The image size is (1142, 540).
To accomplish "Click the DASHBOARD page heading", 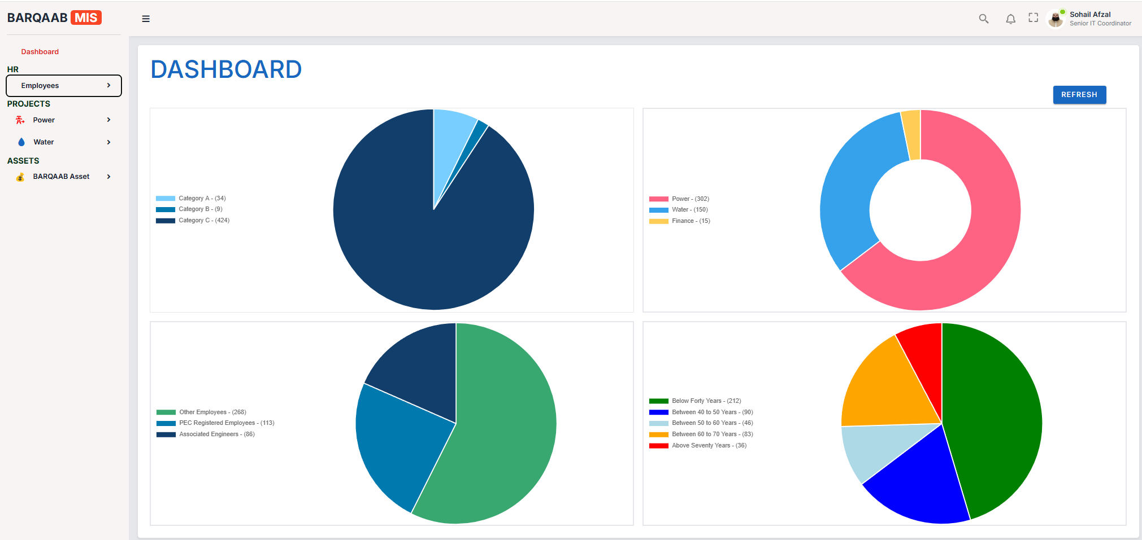I will point(226,69).
